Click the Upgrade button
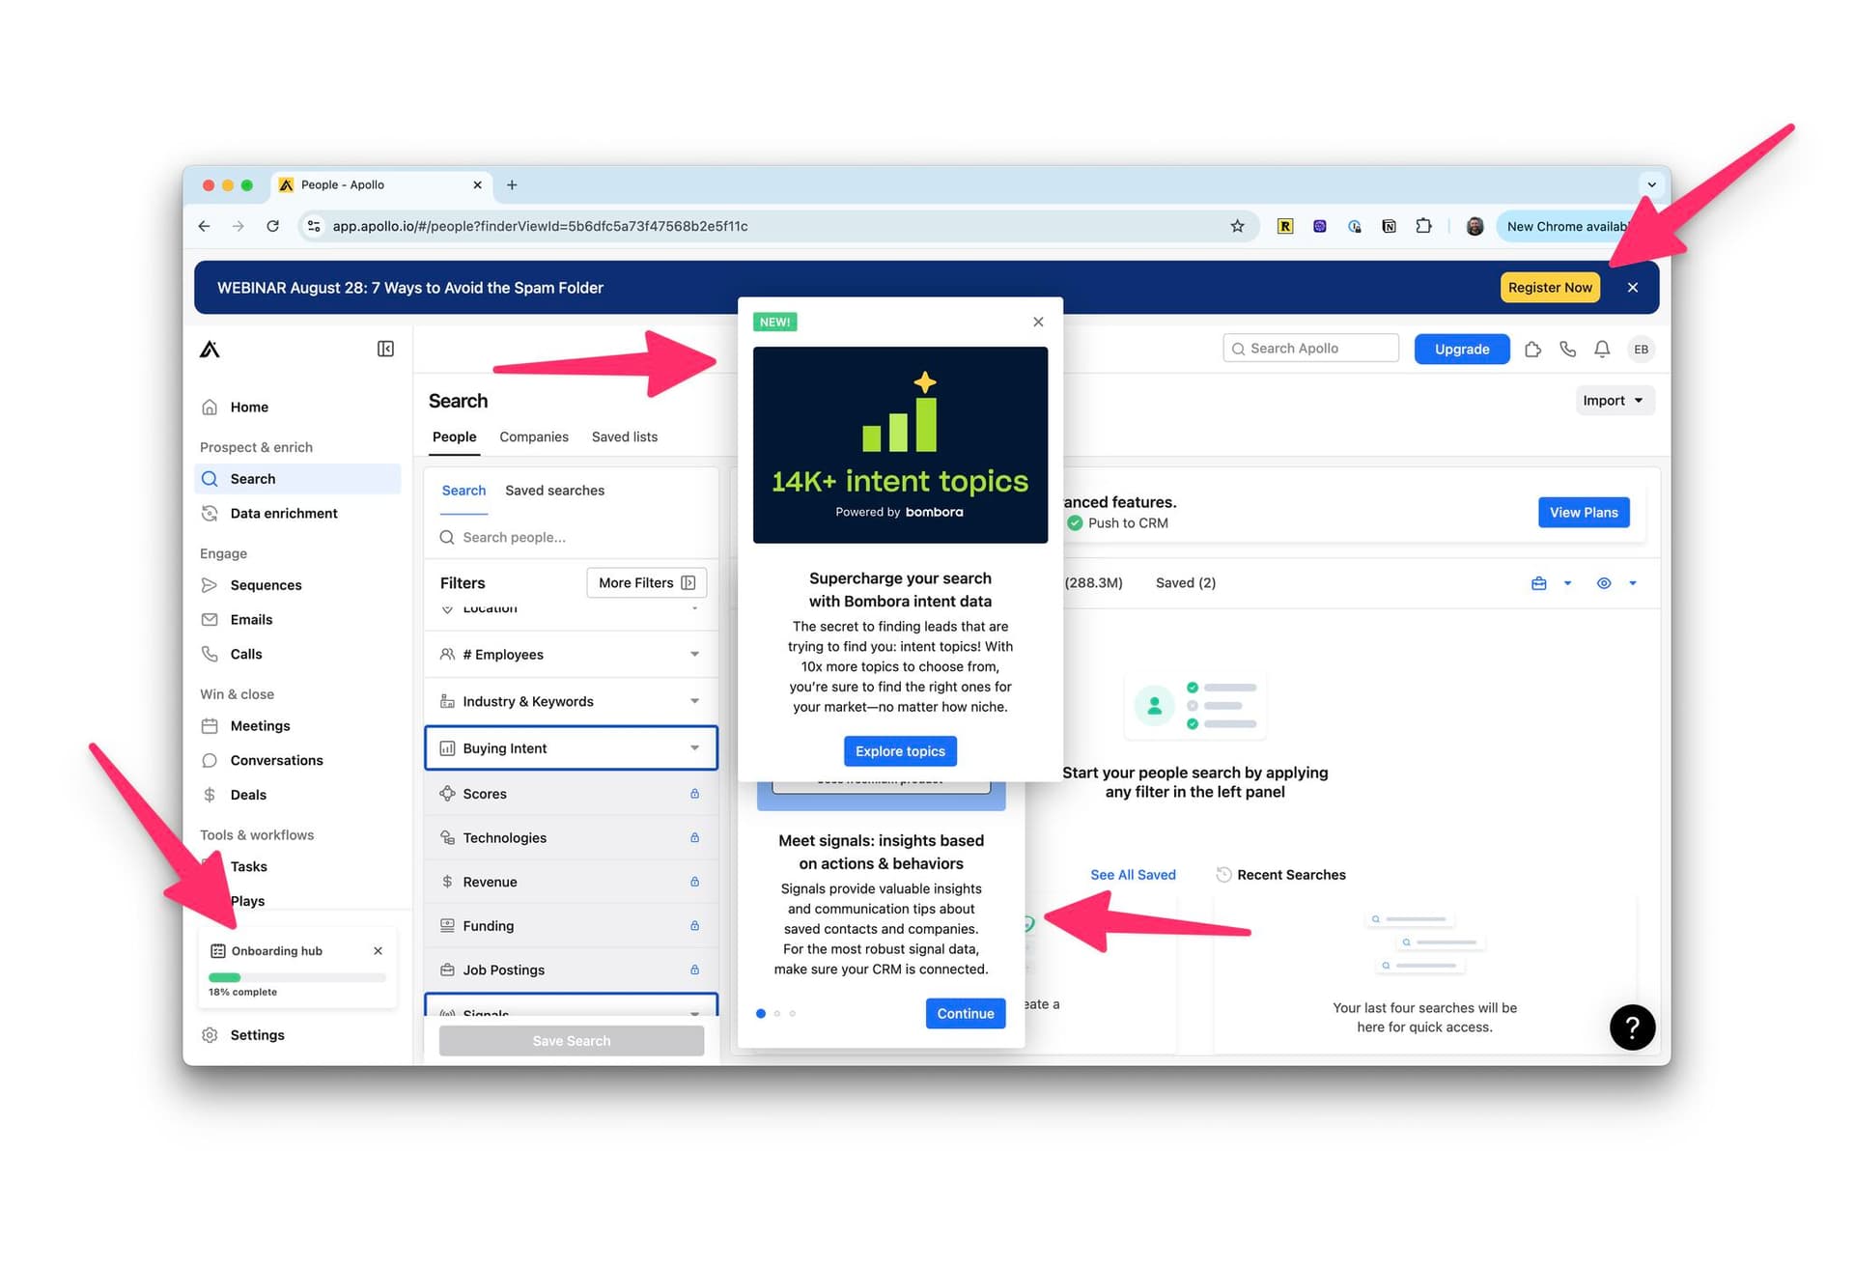 coord(1462,349)
